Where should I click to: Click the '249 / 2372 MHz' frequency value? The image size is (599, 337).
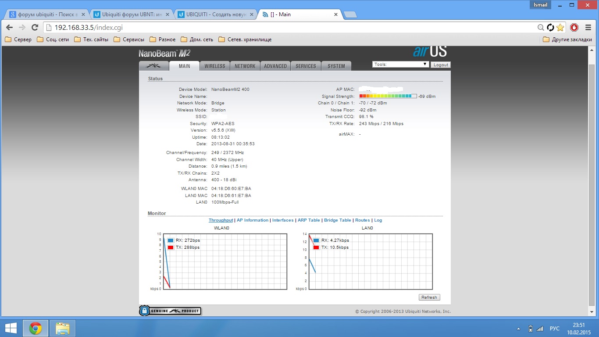228,153
